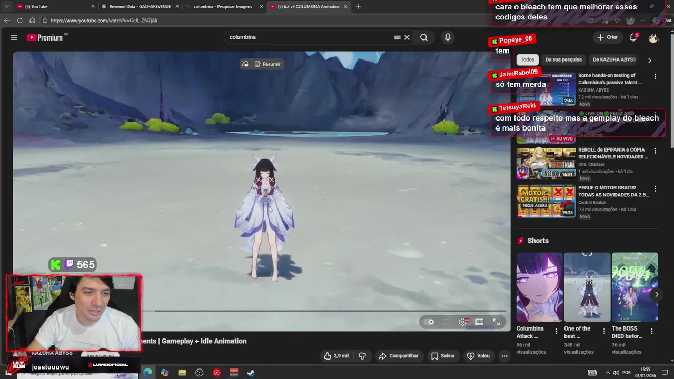Open Copilot from the taskbar
674x379 pixels.
165,373
